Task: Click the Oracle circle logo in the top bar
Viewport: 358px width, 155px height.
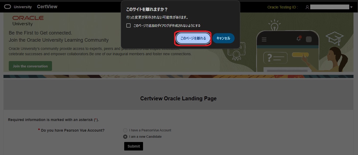Action: [7, 7]
